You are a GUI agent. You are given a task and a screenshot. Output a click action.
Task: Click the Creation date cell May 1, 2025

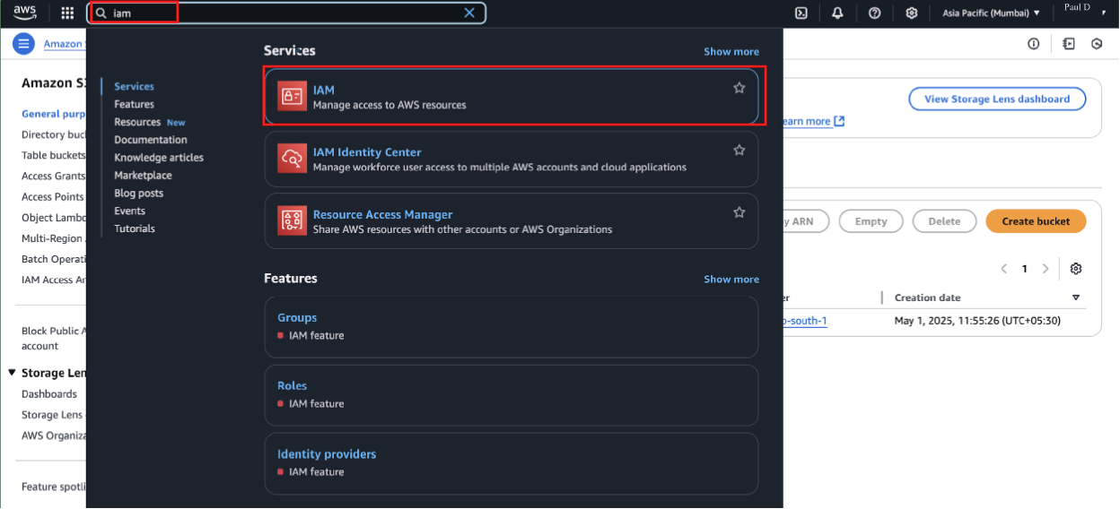pyautogui.click(x=978, y=321)
